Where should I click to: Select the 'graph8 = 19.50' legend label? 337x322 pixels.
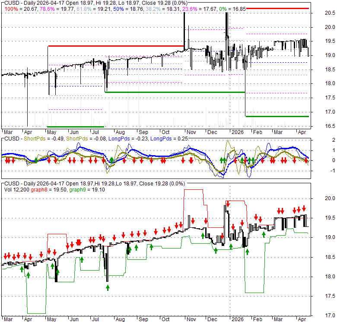(x=49, y=190)
